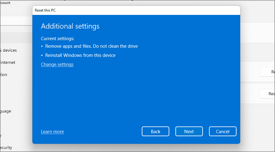Open the Privacy & security sidebar item
Viewport: 275px width, 152px height.
6,147
